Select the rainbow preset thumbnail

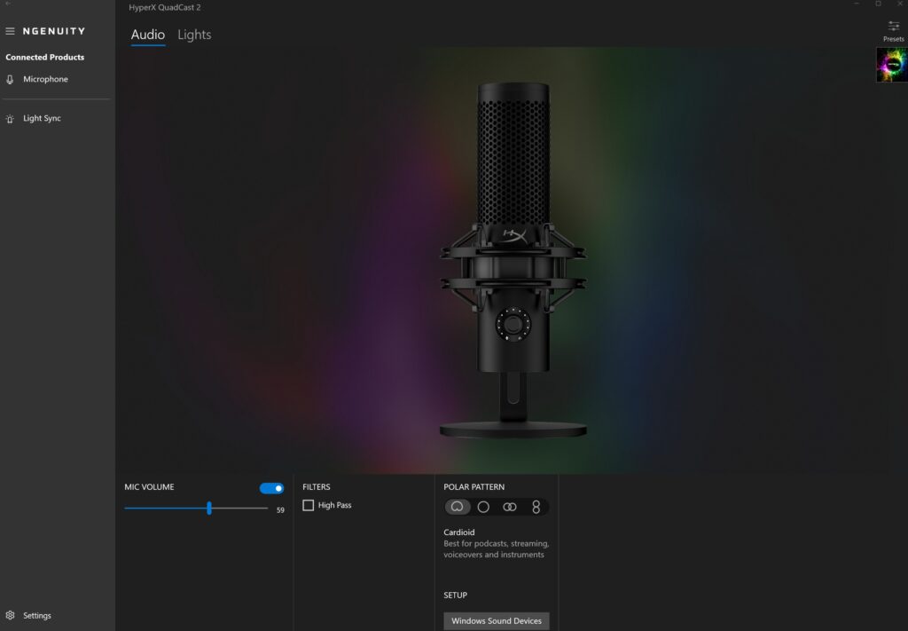[891, 65]
